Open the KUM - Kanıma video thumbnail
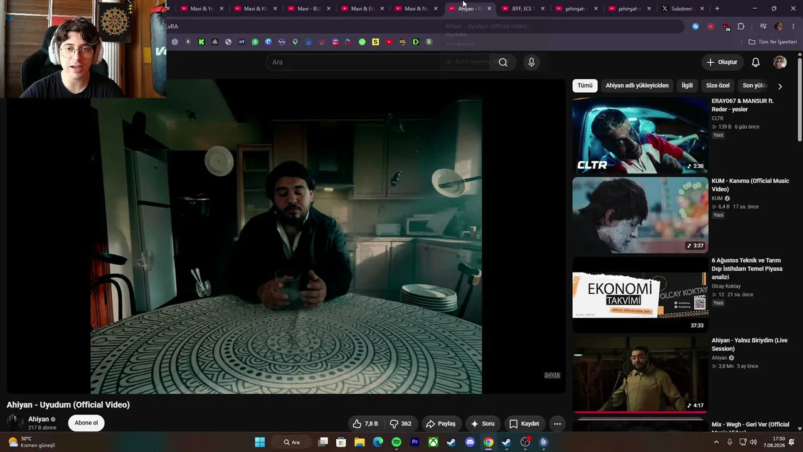 pyautogui.click(x=640, y=215)
